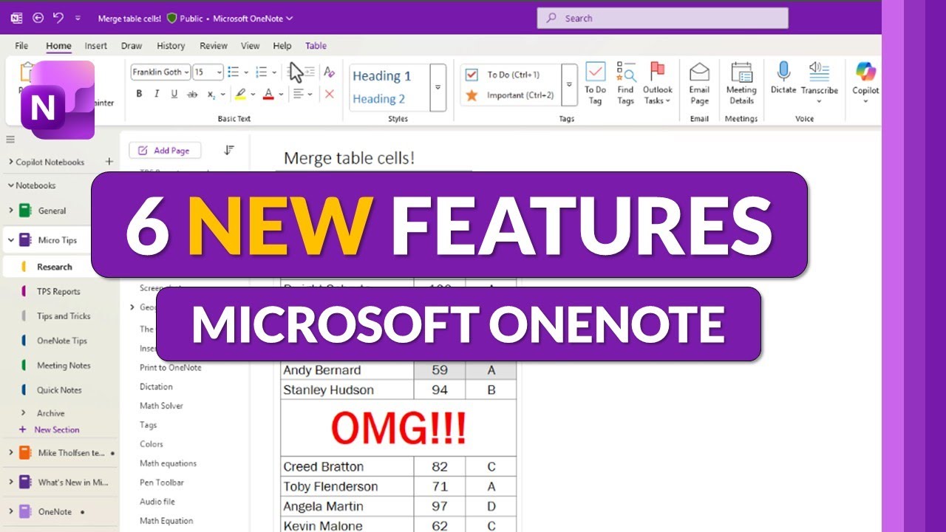Undo the last action

tap(58, 18)
